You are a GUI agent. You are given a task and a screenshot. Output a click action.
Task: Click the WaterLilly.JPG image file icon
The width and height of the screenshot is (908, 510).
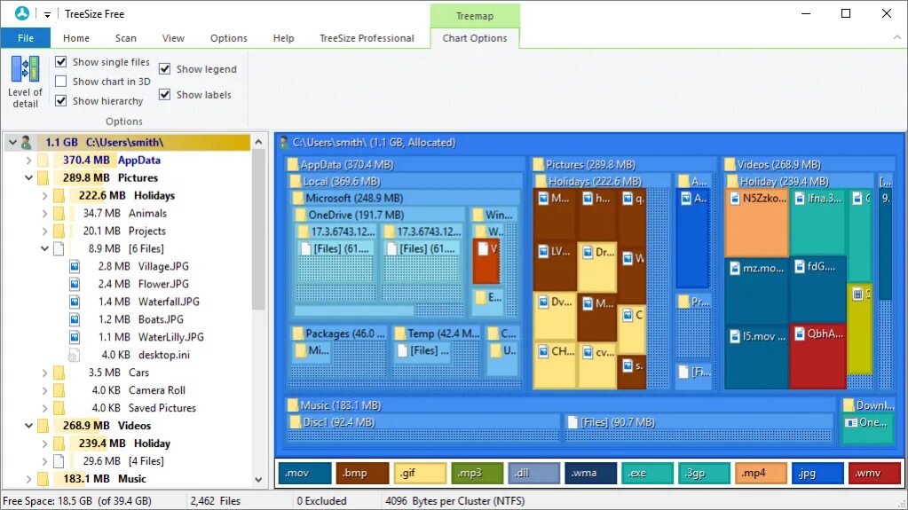pos(75,337)
